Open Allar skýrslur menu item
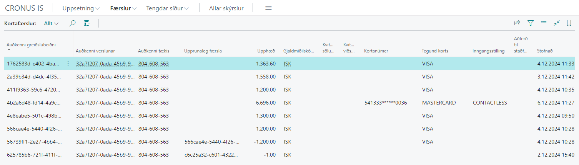The image size is (579, 165). coord(226,8)
